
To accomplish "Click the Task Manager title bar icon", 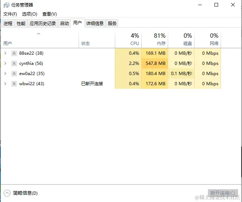I will click(x=6, y=5).
